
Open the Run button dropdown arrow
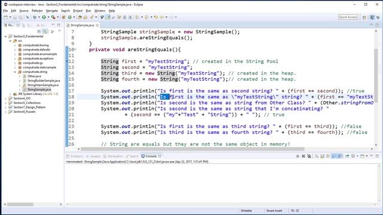coord(48,17)
